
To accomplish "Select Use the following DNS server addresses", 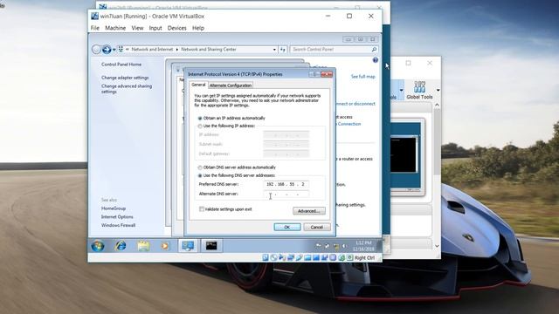I will [200, 176].
